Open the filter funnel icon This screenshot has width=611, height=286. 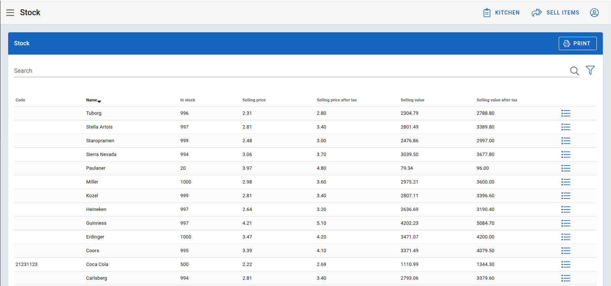(590, 70)
